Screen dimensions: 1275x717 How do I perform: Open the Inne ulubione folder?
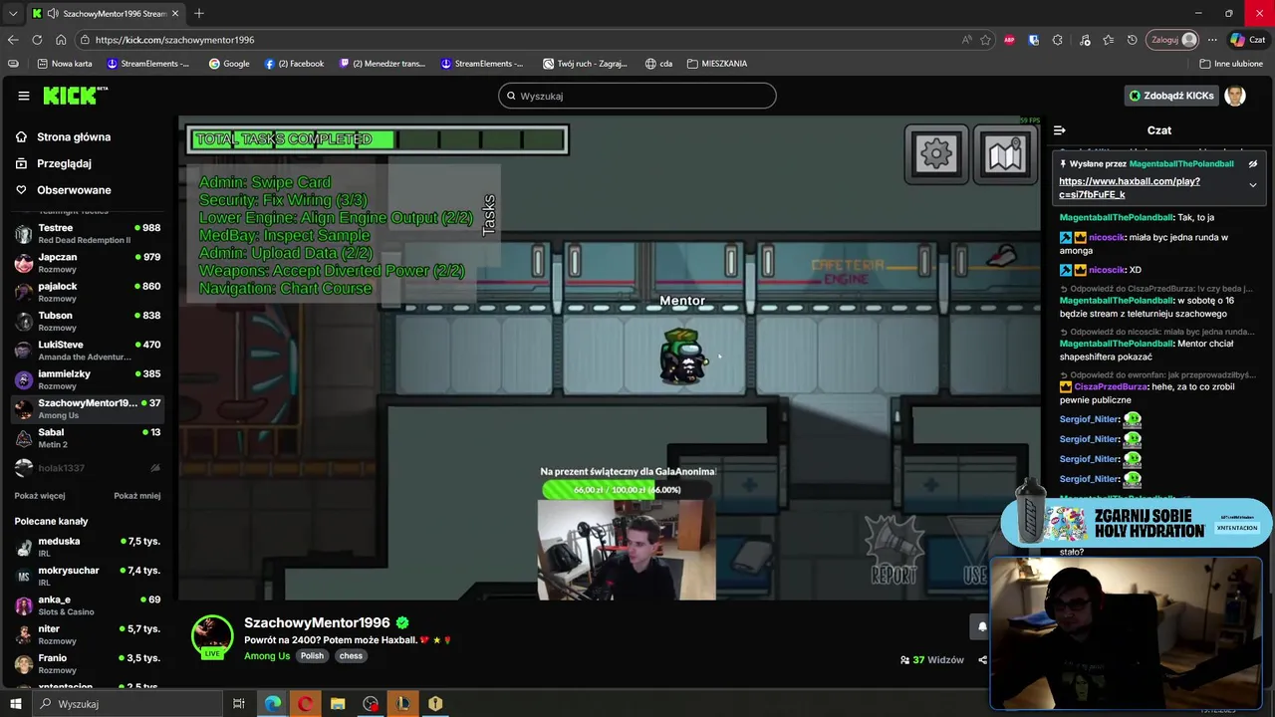[x=1231, y=64]
